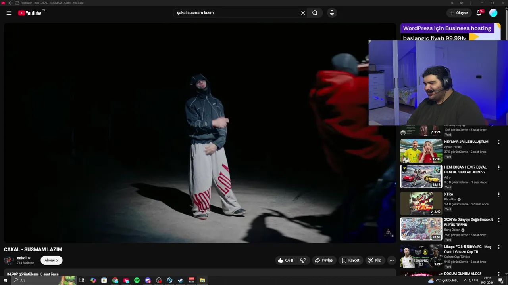Open weather widget 7°C Çok bulutlu
Image resolution: width=508 pixels, height=285 pixels.
click(x=443, y=280)
